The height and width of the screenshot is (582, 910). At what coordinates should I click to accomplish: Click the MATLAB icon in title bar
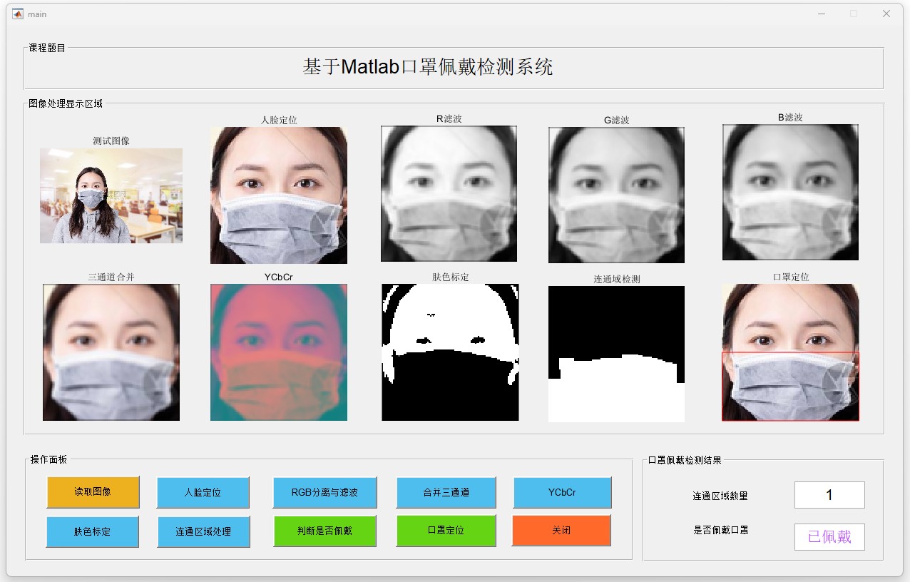[x=18, y=14]
